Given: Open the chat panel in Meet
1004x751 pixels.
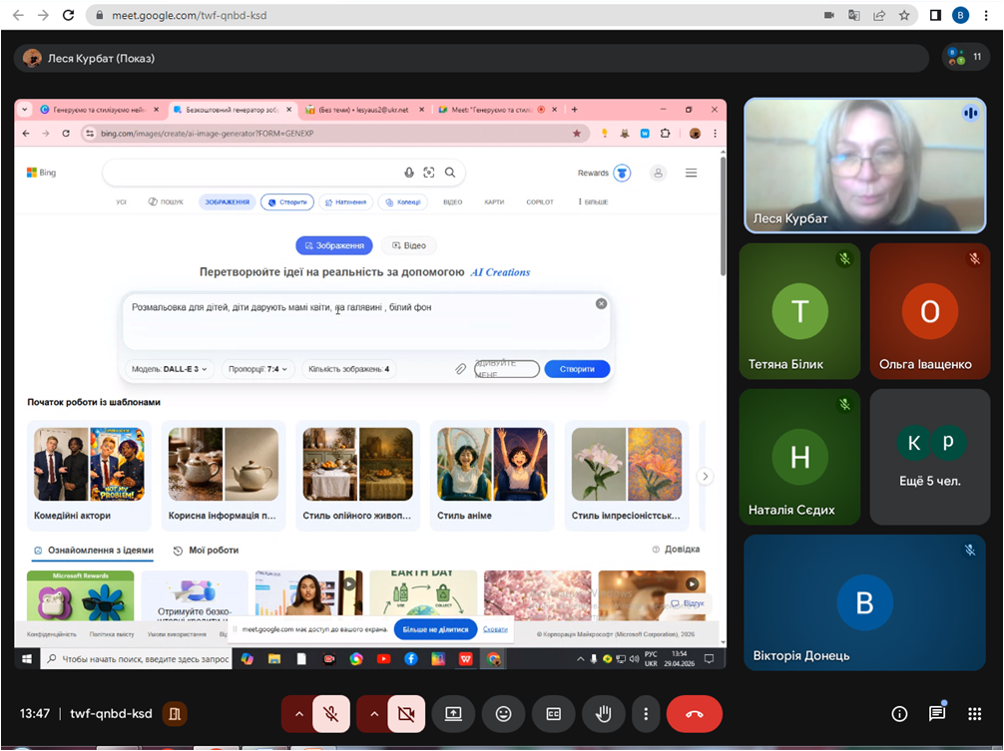Looking at the screenshot, I should tap(937, 714).
